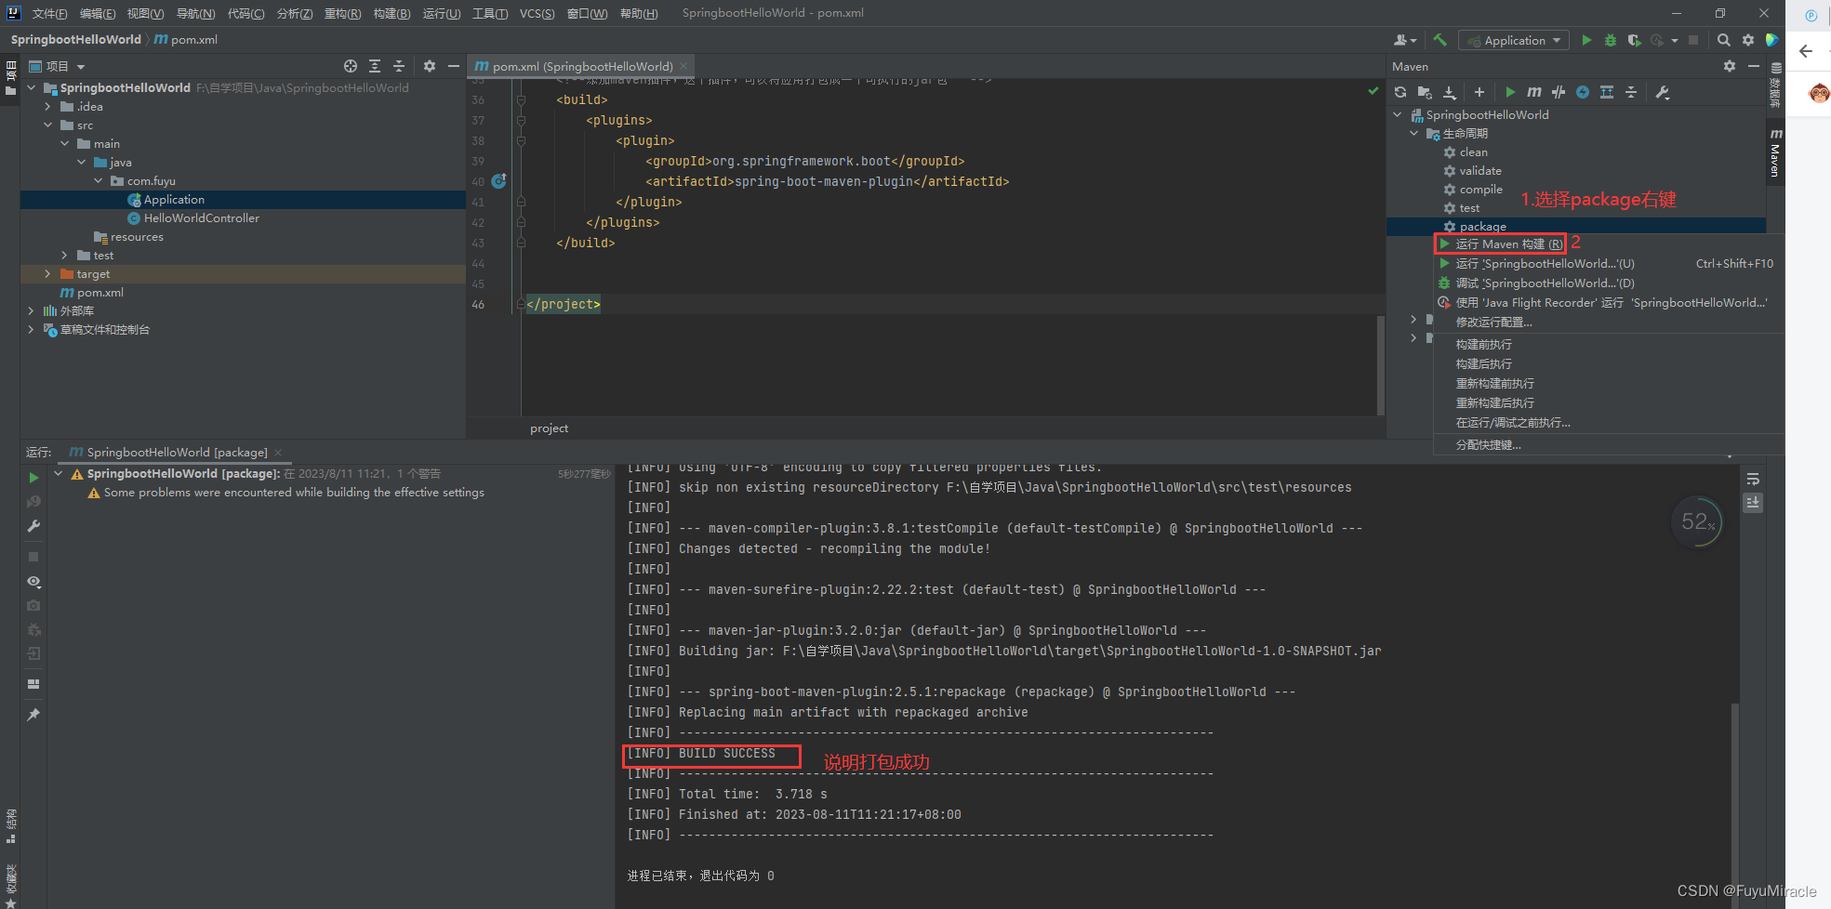Execute Maven goal using the 'm' icon
The image size is (1831, 909).
click(x=1533, y=92)
